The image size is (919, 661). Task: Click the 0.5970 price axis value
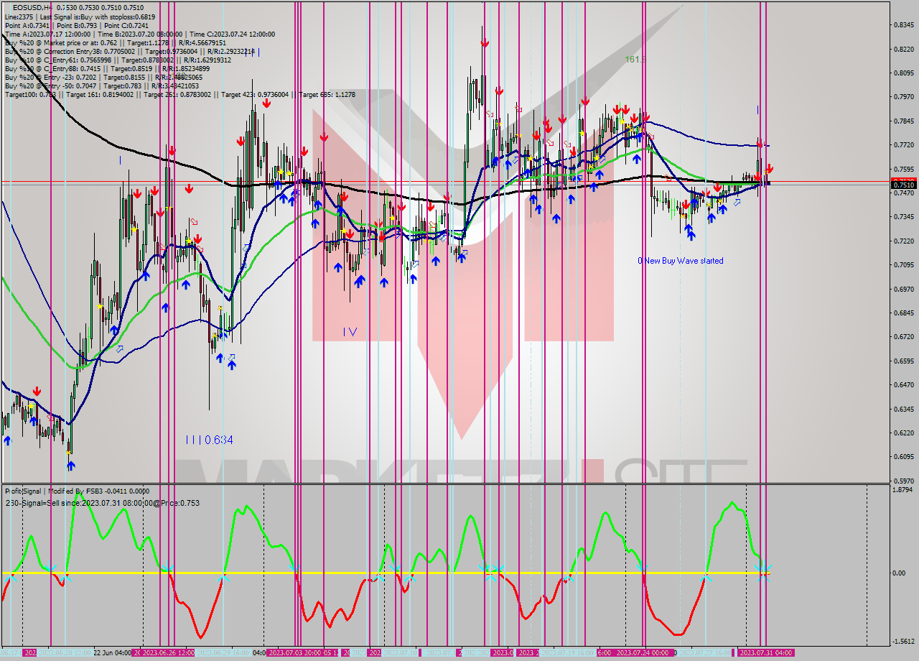903,481
